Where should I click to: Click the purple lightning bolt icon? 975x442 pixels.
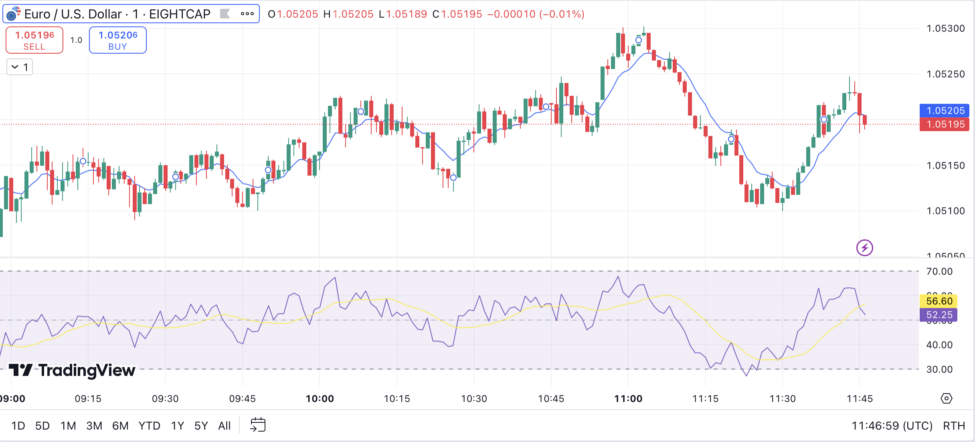tap(864, 248)
